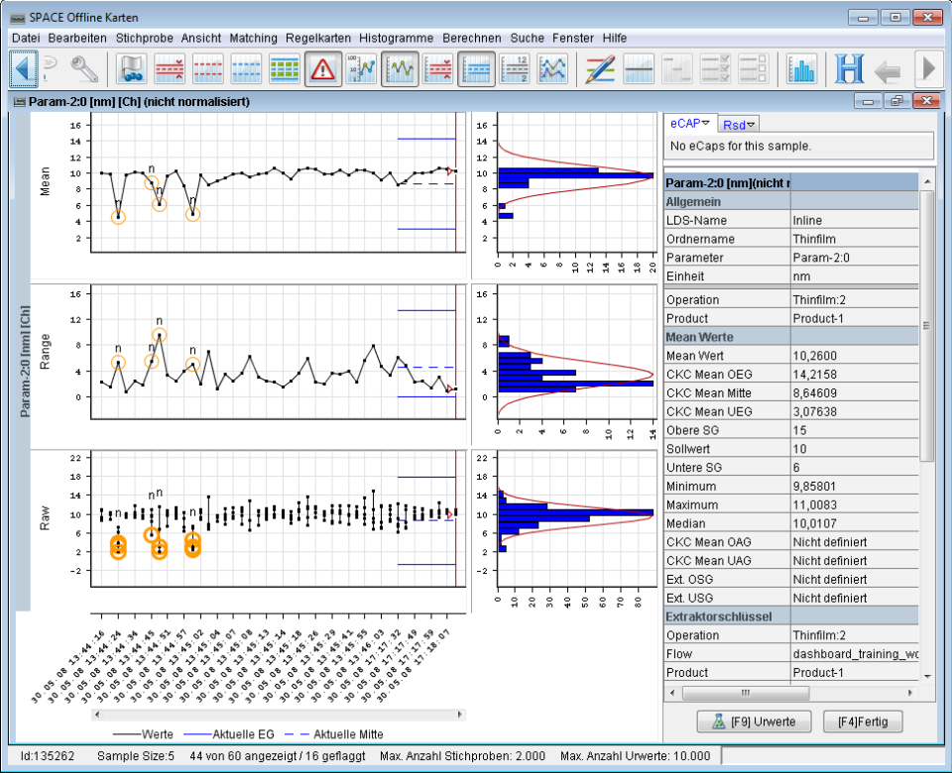The image size is (952, 773).
Task: Click the flag with binoculars icon
Action: 132,68
